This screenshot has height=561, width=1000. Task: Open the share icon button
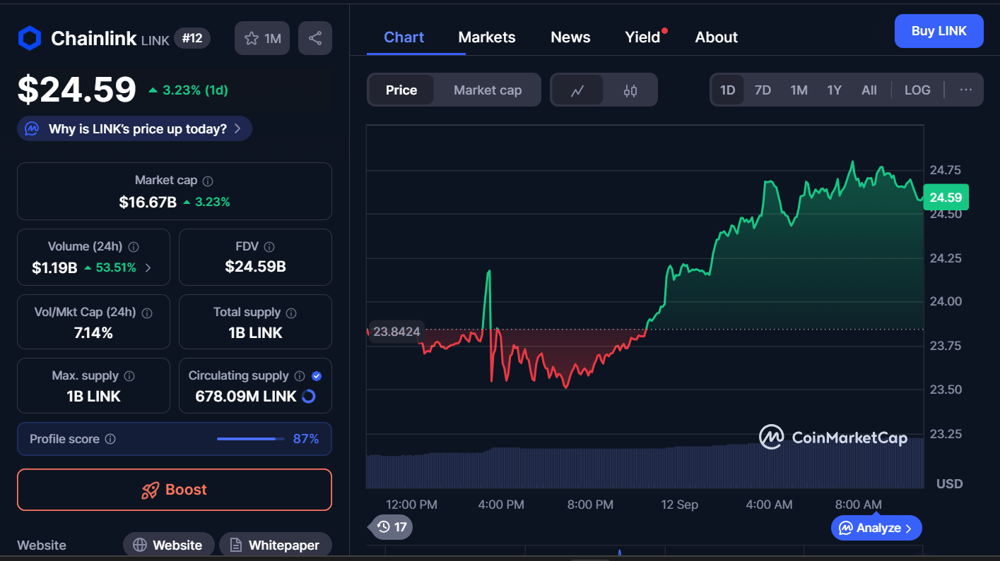pos(315,38)
